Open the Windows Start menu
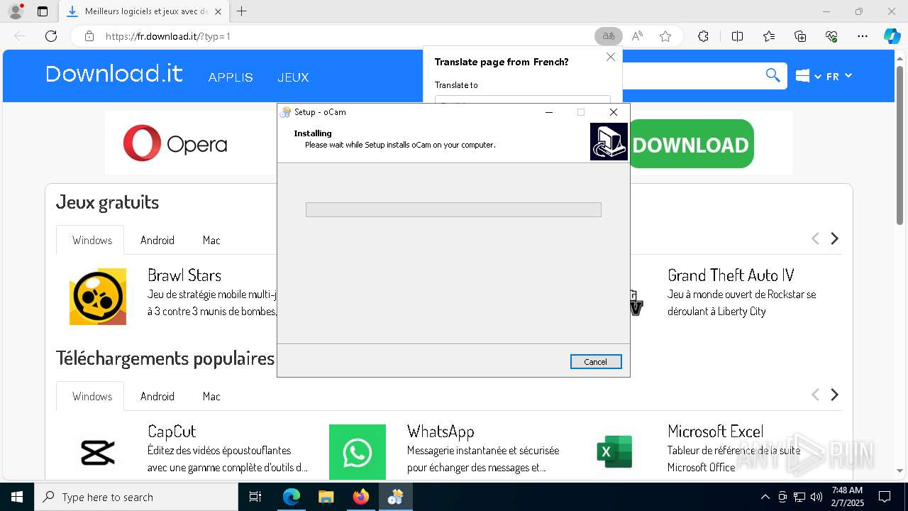Viewport: 908px width, 511px height. point(17,497)
